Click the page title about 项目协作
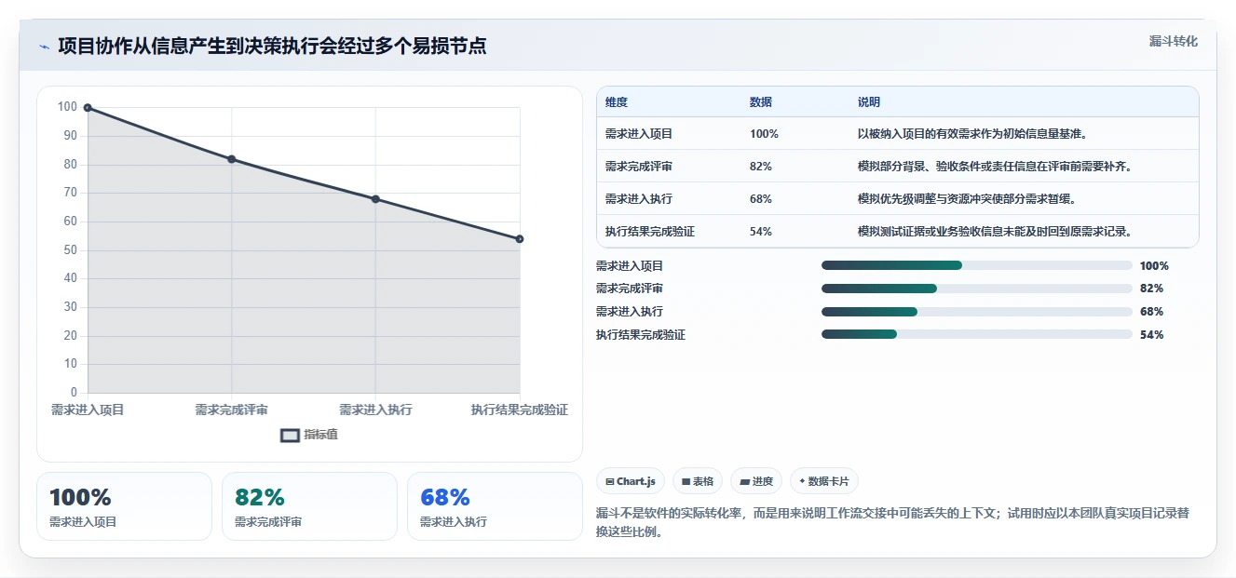The width and height of the screenshot is (1236, 578). pos(272,46)
